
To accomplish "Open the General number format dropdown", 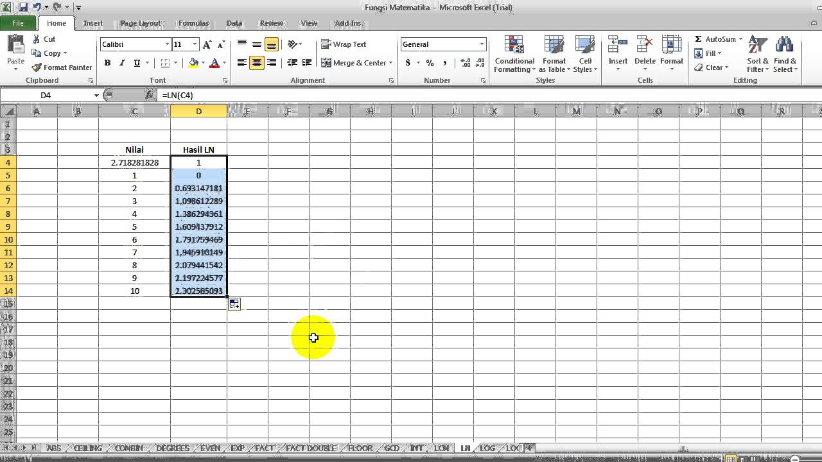I will click(x=482, y=44).
